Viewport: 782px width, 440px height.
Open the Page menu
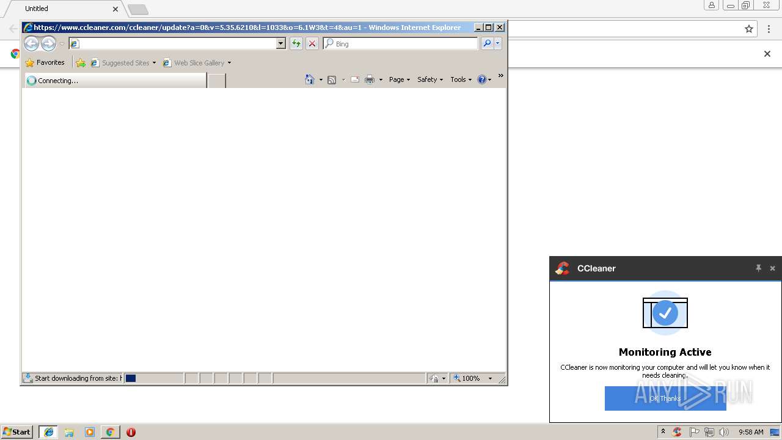click(400, 79)
